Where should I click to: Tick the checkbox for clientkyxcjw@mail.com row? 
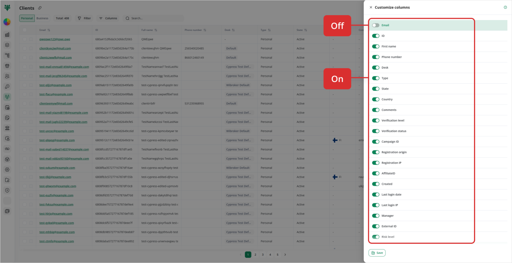24,48
